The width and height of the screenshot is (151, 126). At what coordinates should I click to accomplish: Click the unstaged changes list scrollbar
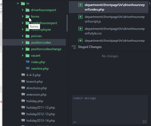(x=150, y=3)
